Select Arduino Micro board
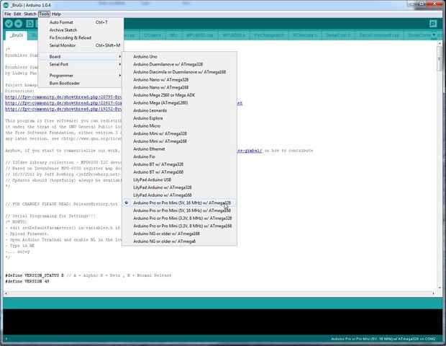 pyautogui.click(x=179, y=126)
